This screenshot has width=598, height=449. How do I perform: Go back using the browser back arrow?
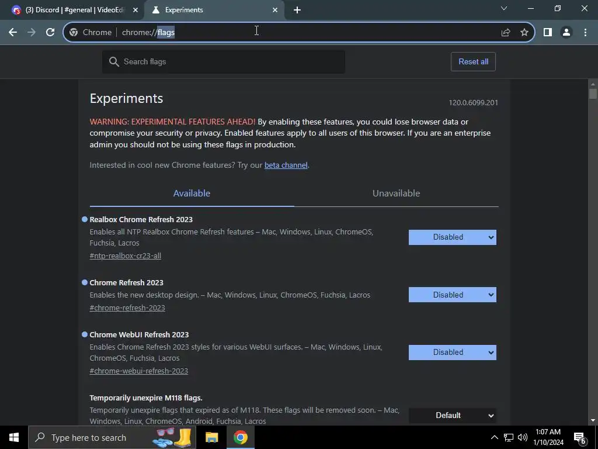click(x=13, y=33)
